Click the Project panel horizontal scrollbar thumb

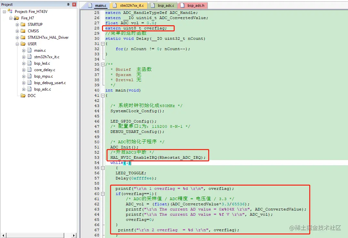coord(35,235)
